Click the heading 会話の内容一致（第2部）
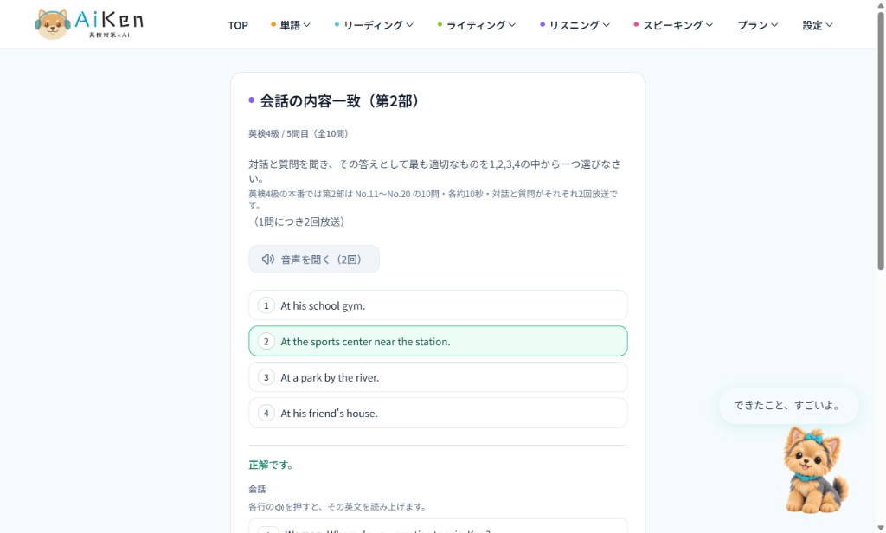The height and width of the screenshot is (533, 886). (339, 101)
